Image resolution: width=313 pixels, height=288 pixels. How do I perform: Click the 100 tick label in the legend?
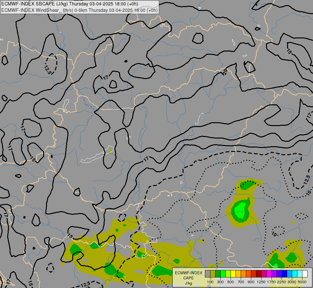pos(210,282)
